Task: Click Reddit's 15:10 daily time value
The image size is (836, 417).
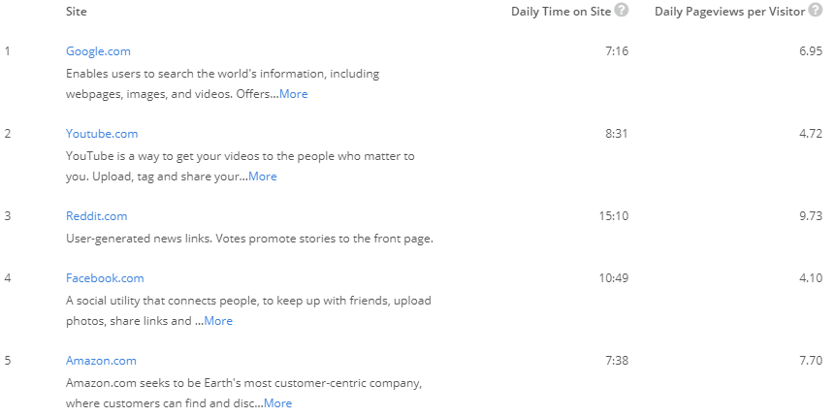Action: point(613,215)
